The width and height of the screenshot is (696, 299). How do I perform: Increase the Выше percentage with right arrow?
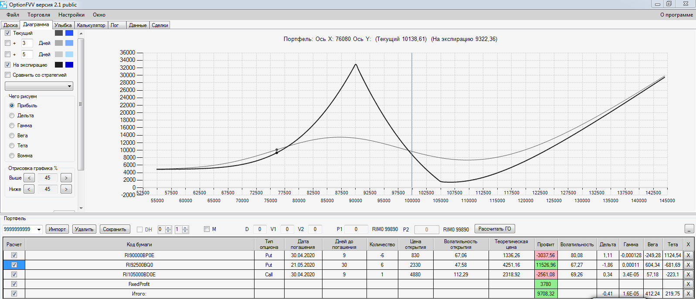[66, 178]
